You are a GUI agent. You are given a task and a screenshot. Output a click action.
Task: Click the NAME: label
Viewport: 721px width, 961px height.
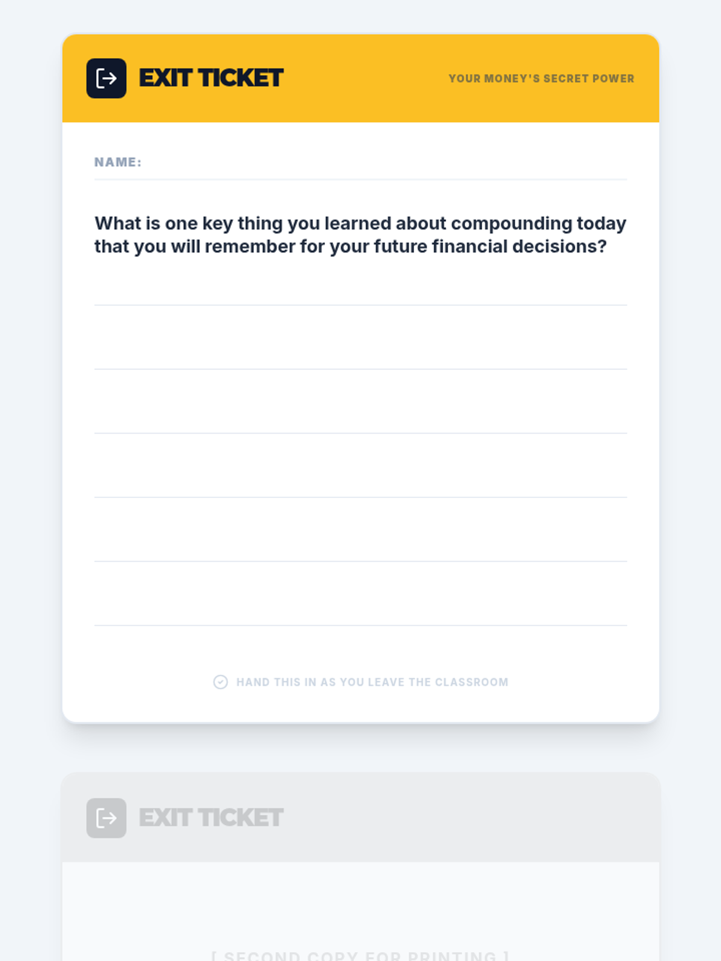[x=118, y=162]
